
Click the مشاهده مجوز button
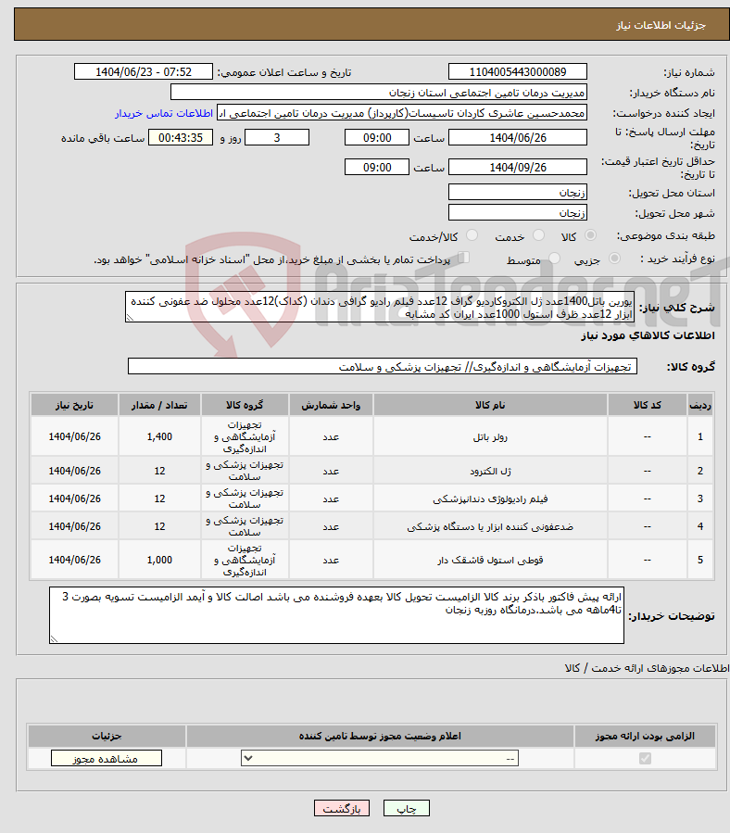[107, 759]
